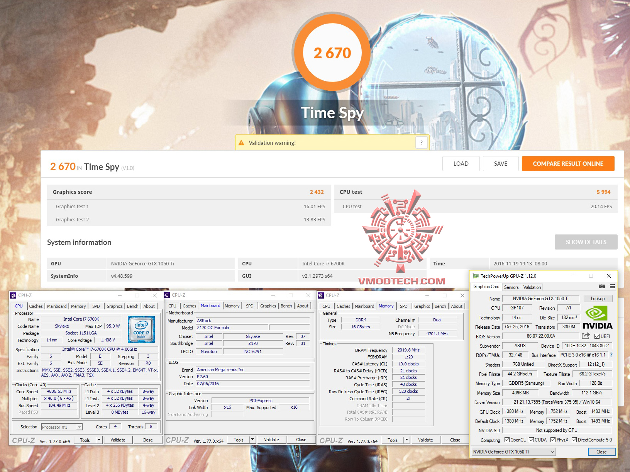Screen dimensions: 630x472
Task: Select the active Mainboard tab in the middle CPU-Z window
Action: (x=210, y=306)
